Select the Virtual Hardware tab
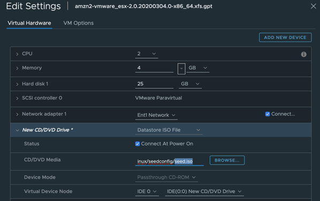Screen dimensions: 320x201 click(x=29, y=23)
